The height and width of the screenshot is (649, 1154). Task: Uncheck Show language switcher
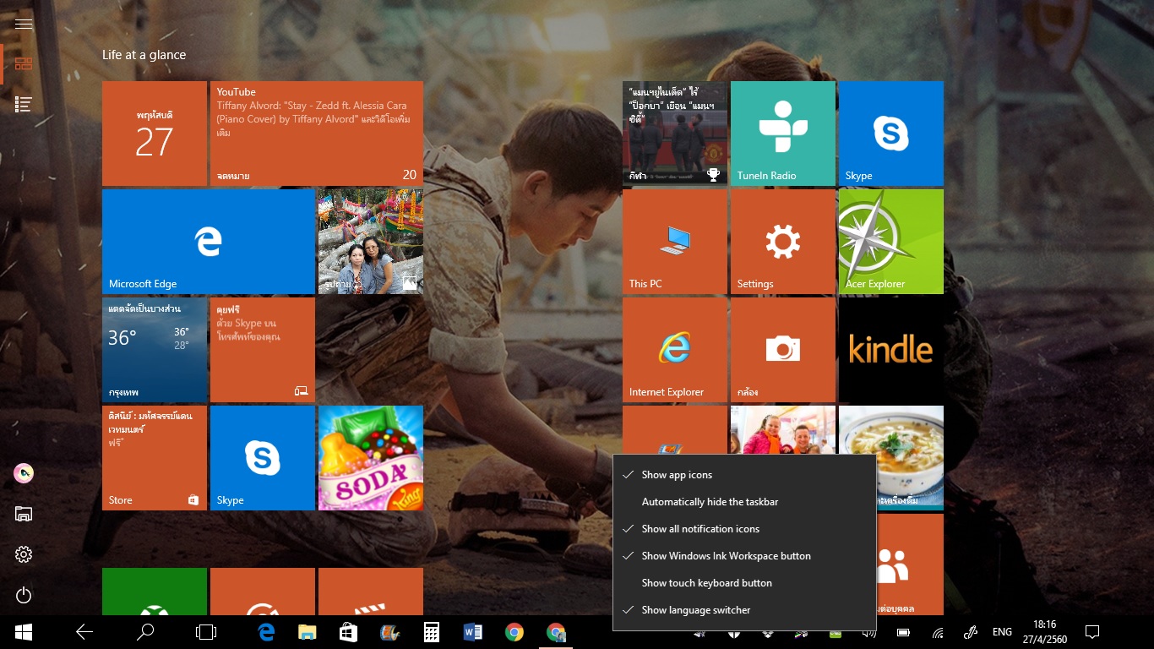tap(744, 610)
